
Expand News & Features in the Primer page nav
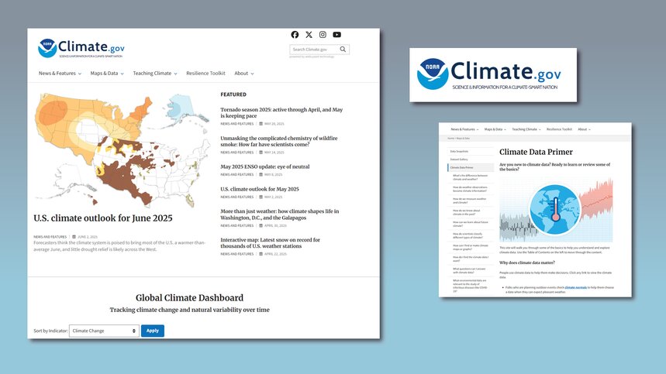(x=464, y=129)
